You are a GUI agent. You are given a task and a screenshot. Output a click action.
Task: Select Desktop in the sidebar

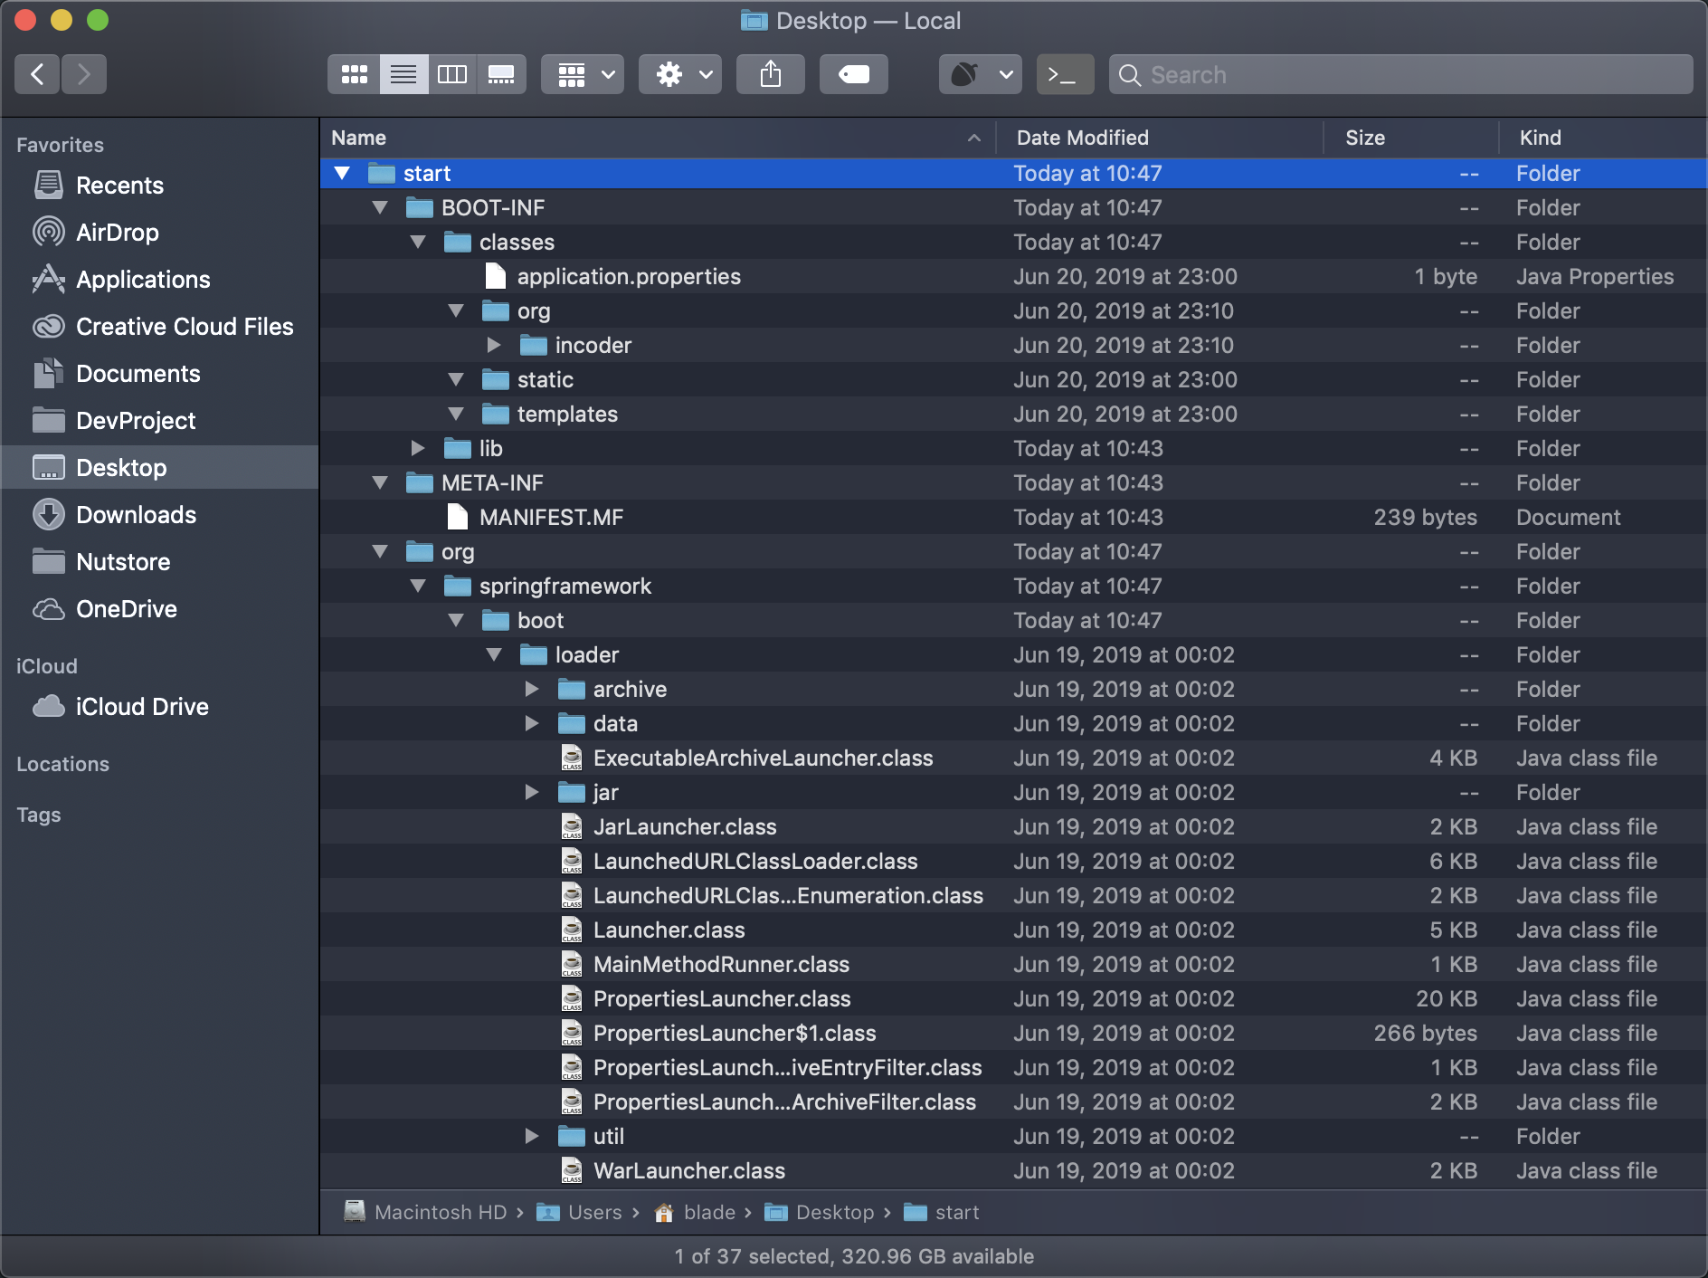159,468
